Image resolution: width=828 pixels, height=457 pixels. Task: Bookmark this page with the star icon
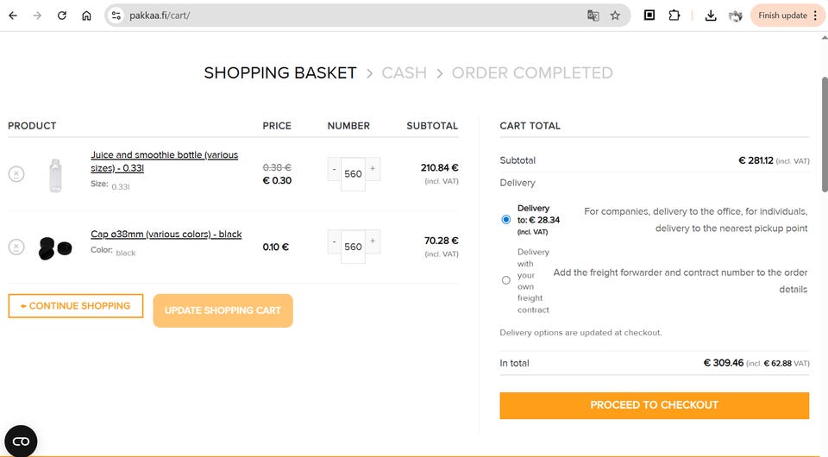tap(615, 16)
